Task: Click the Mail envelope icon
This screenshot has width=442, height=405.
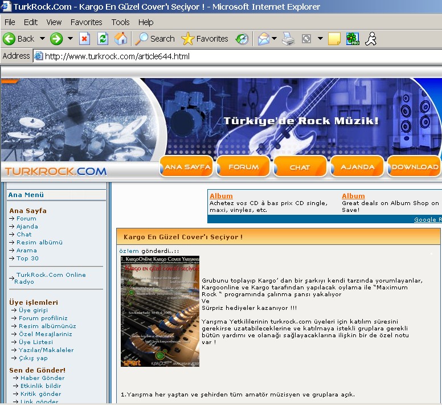Action: (264, 39)
